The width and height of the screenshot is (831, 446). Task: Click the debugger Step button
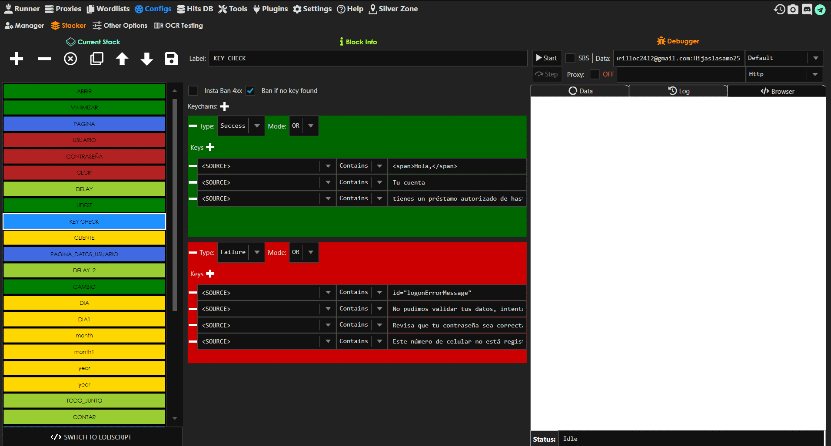coord(547,74)
